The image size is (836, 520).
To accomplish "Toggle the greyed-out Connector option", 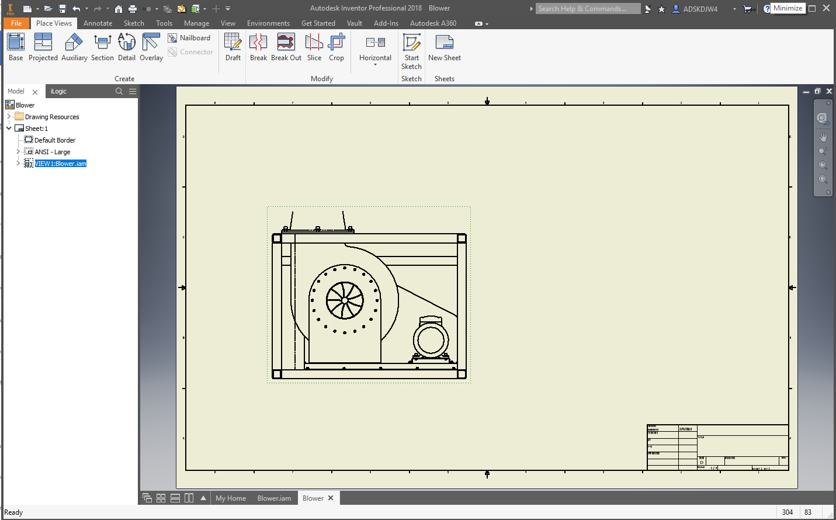I will point(191,51).
